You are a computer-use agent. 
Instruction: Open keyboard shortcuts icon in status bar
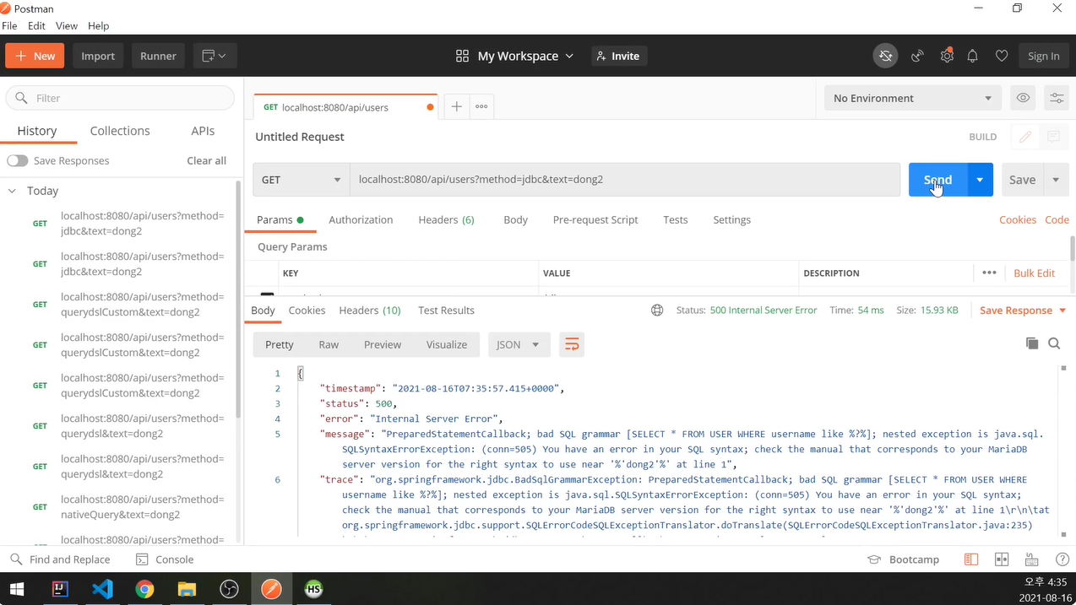(x=1031, y=559)
